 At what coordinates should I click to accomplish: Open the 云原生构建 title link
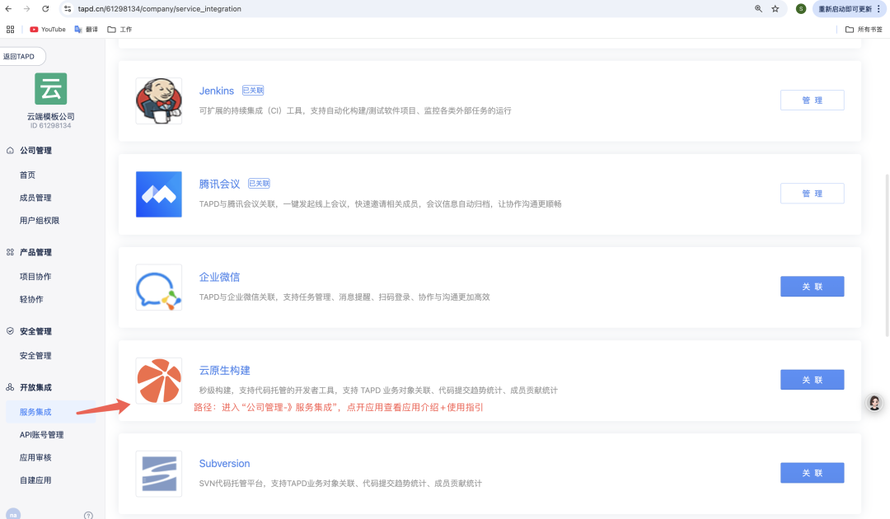[x=224, y=371]
